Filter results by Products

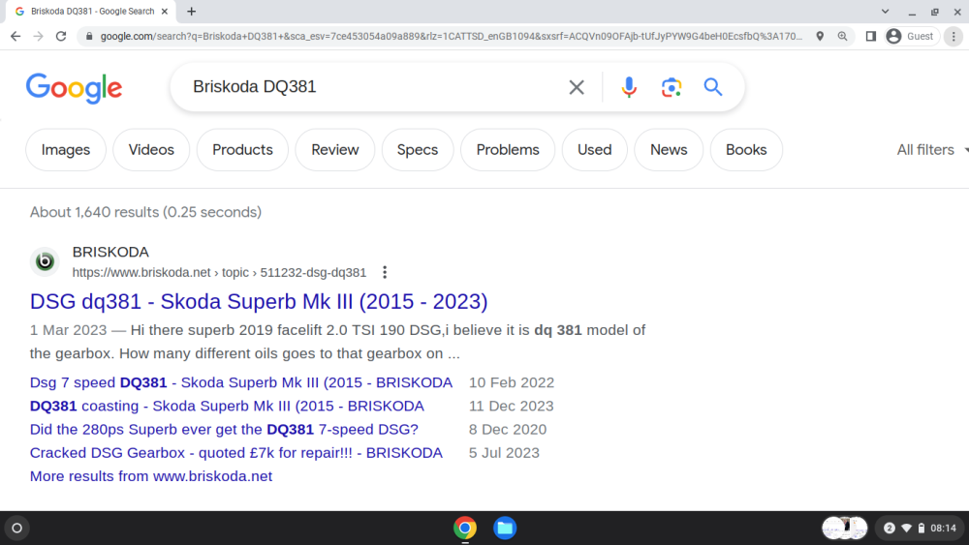click(x=242, y=149)
